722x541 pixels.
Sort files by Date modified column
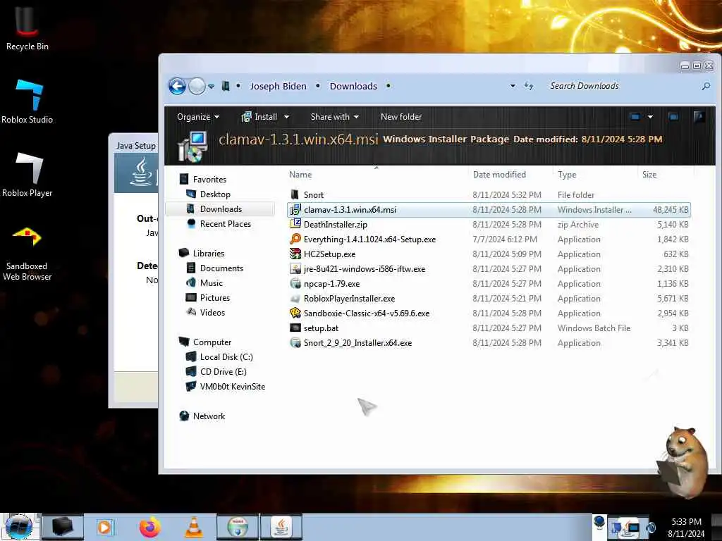click(499, 175)
